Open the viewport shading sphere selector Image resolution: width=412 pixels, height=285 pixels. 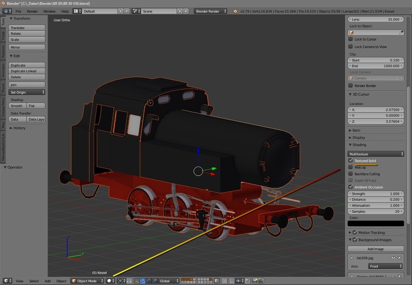(110, 281)
